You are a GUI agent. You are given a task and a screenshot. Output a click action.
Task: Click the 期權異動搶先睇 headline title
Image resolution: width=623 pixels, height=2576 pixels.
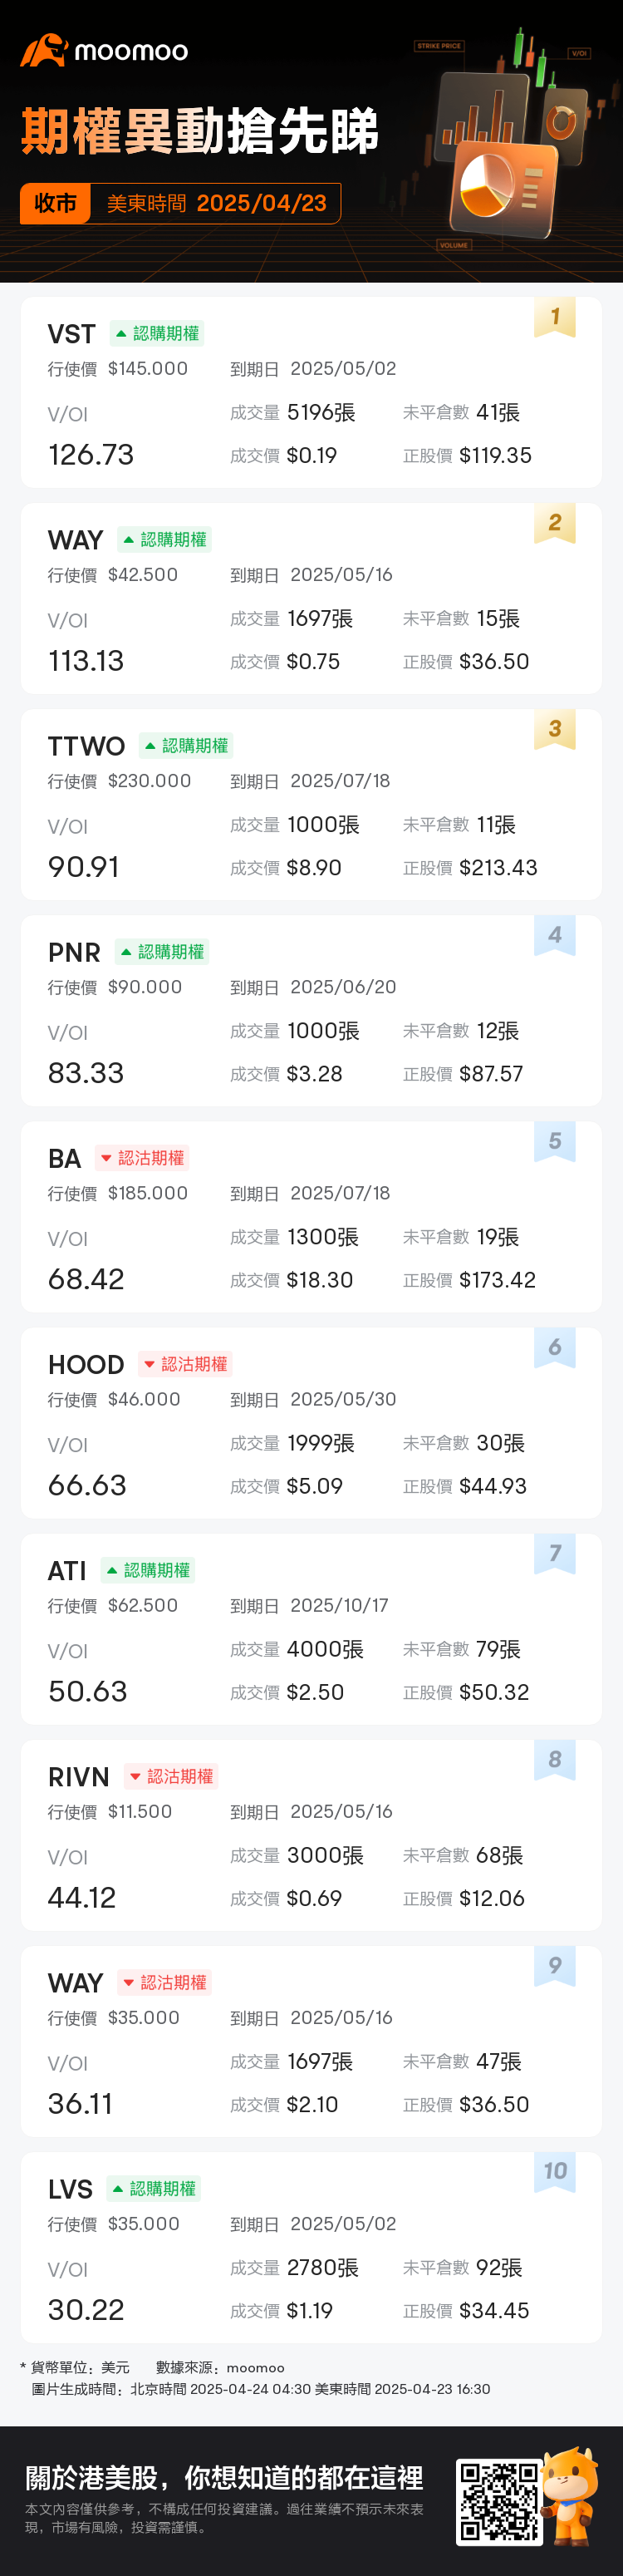click(200, 133)
